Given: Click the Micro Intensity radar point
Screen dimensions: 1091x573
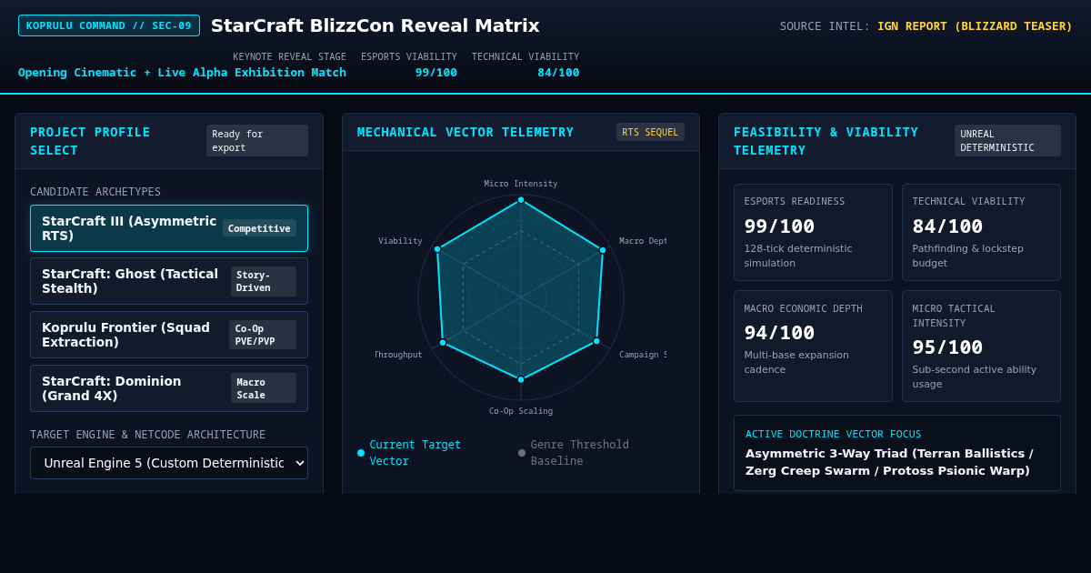Looking at the screenshot, I should (x=521, y=199).
